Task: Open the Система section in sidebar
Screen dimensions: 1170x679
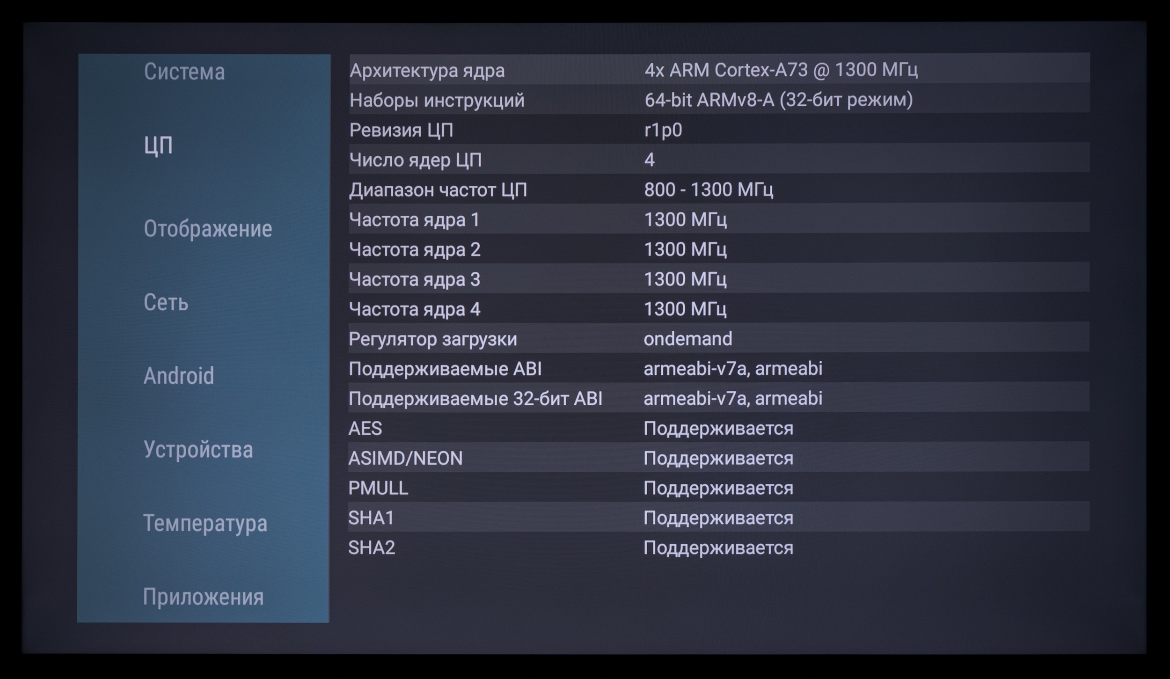Action: (184, 72)
